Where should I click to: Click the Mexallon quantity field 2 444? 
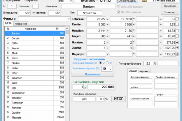[x=96, y=31]
